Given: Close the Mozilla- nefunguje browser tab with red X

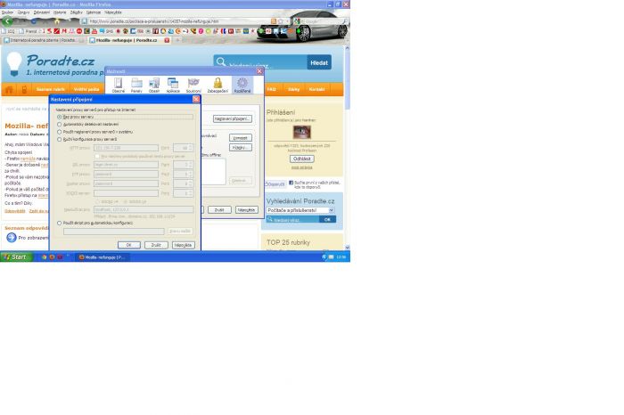Looking at the screenshot, I should click(167, 40).
